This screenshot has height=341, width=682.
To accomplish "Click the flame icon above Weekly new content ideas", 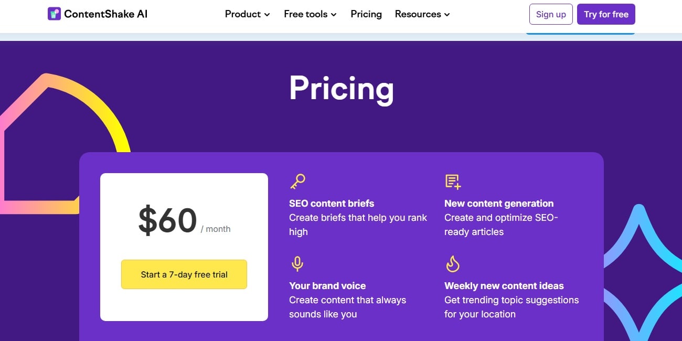I will click(x=452, y=264).
